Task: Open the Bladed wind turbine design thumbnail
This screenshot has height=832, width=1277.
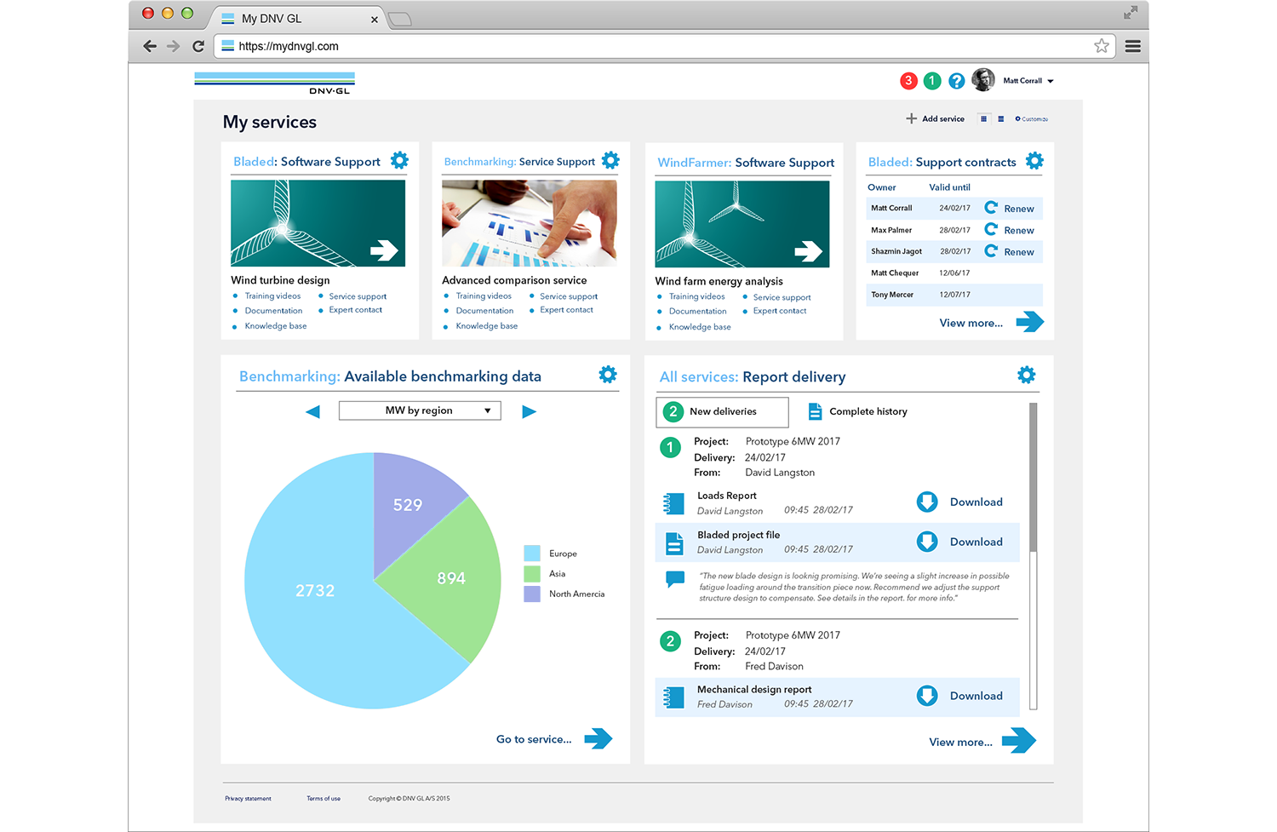Action: [318, 223]
